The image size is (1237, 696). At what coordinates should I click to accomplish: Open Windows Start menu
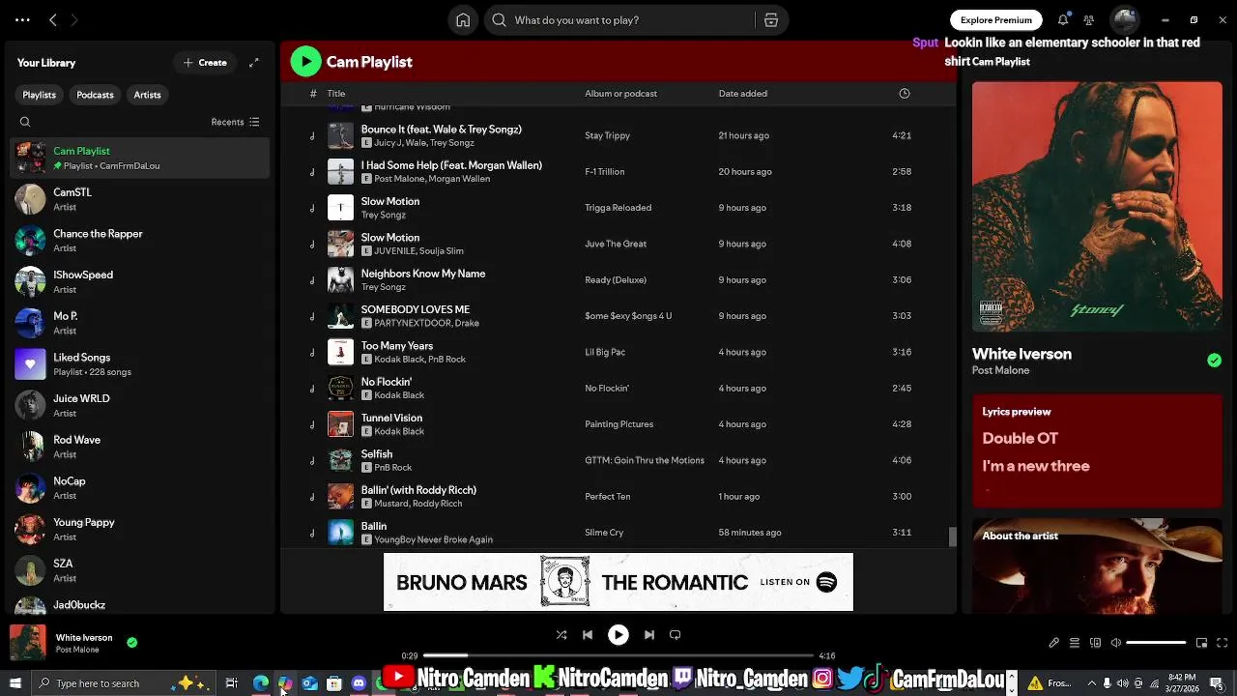[14, 683]
